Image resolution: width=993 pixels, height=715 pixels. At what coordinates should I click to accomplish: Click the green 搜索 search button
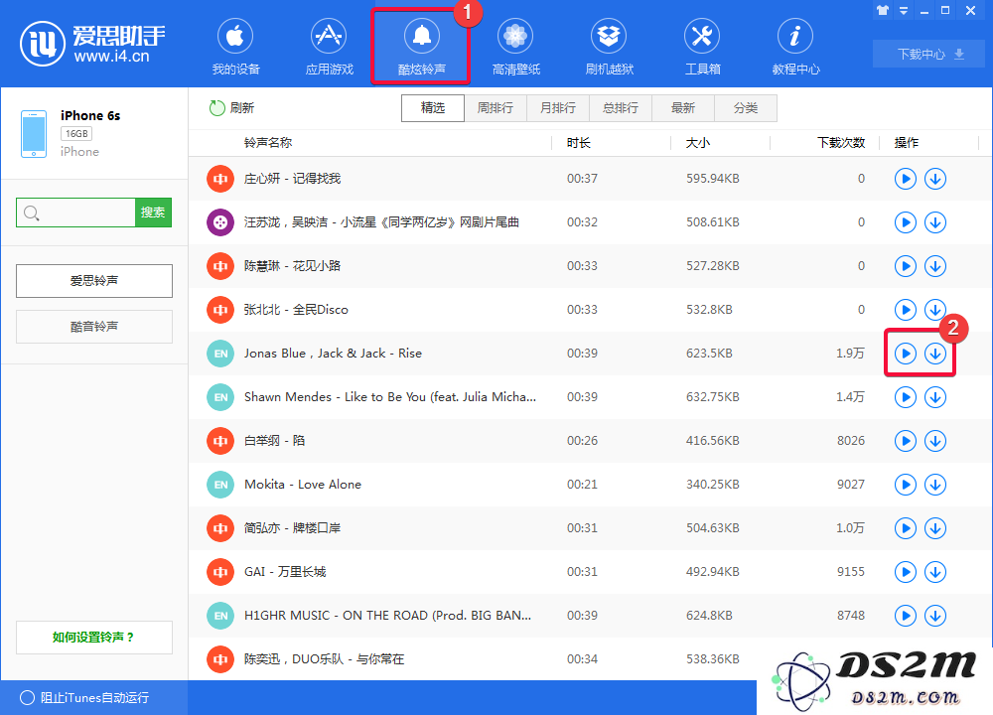point(153,213)
